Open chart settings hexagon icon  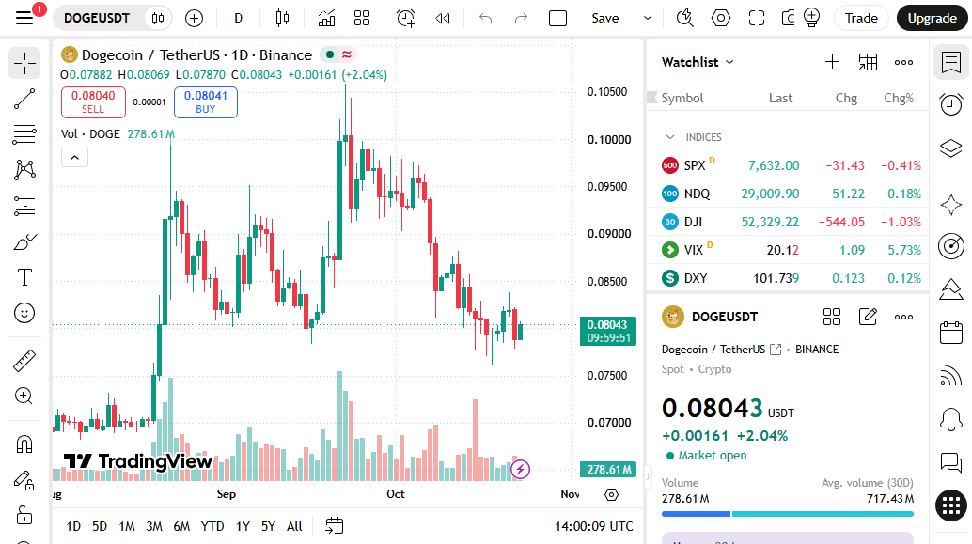tap(721, 18)
